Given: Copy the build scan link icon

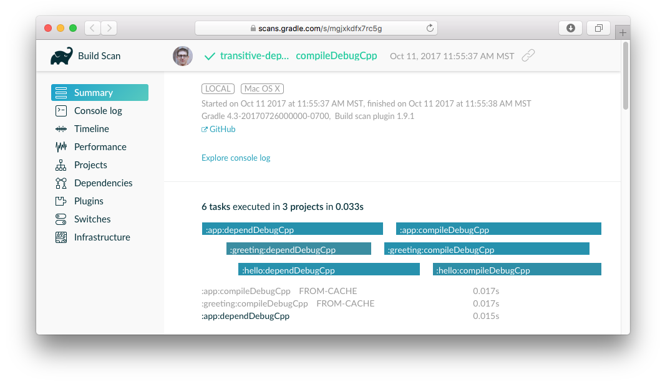Looking at the screenshot, I should click(528, 55).
